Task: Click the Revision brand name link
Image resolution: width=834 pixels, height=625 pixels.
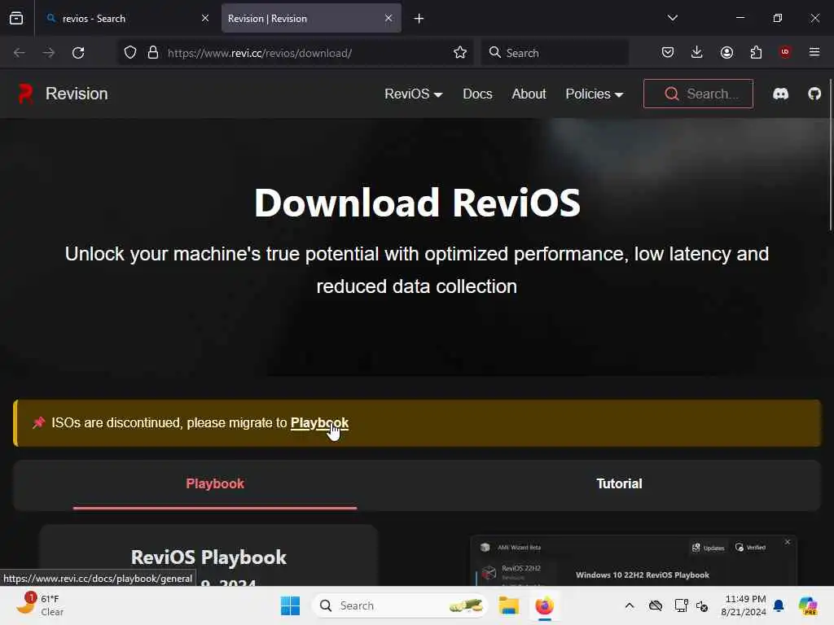Action: [77, 94]
